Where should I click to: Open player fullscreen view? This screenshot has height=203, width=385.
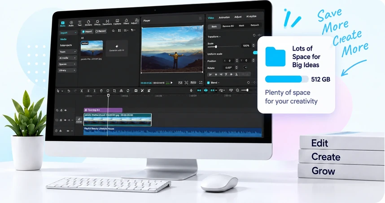coord(201,83)
